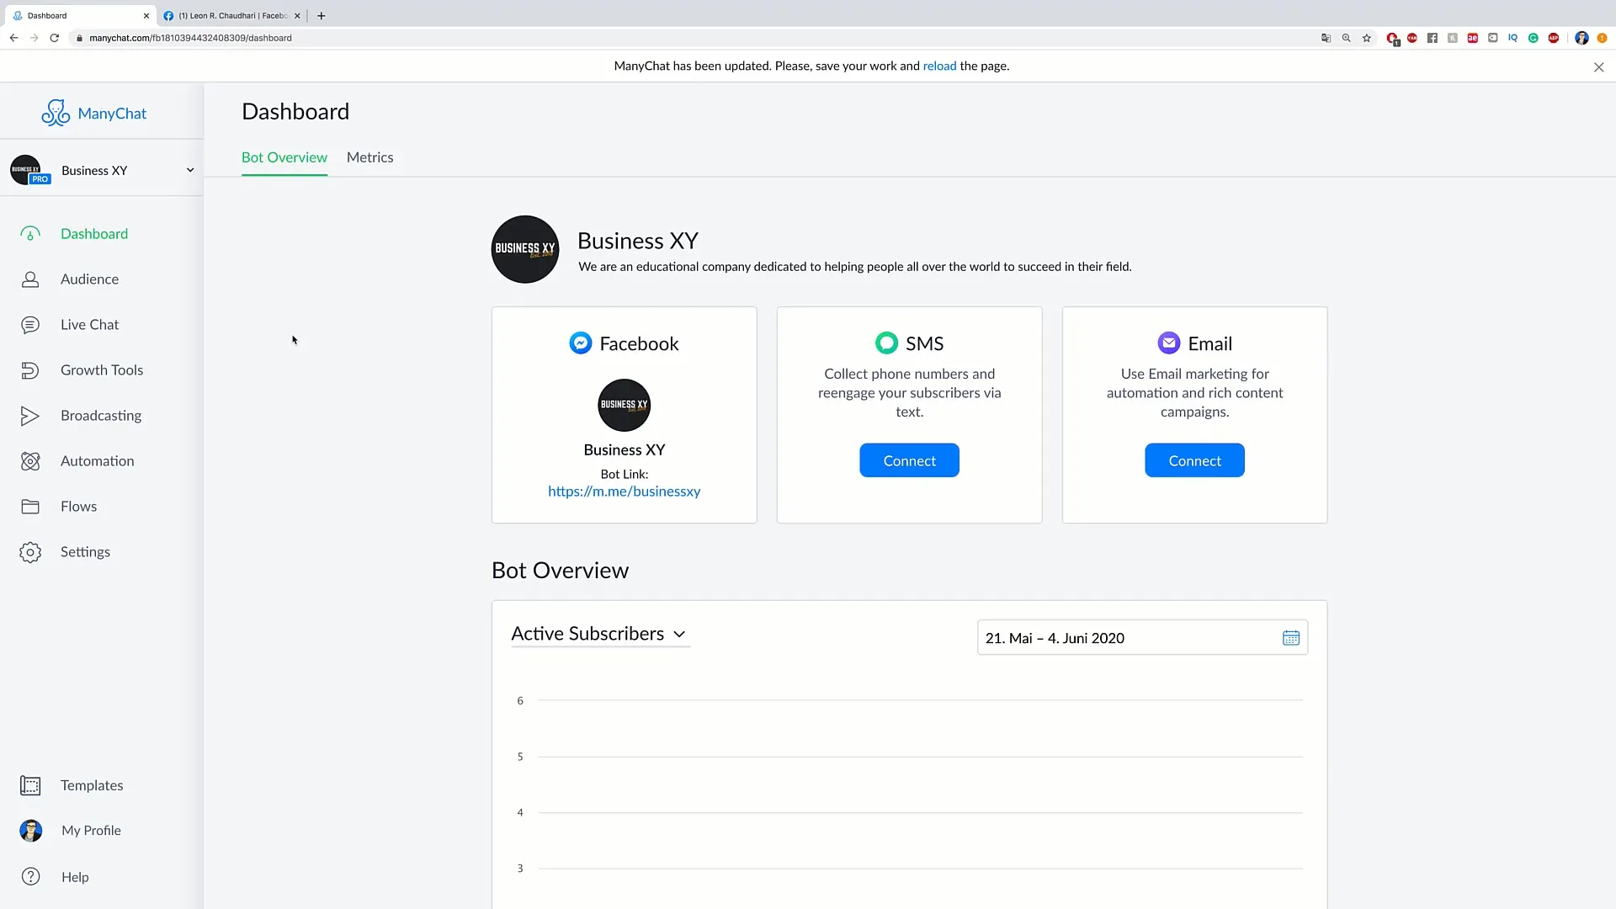This screenshot has height=909, width=1616.
Task: Click the Live Chat sidebar icon
Action: click(x=30, y=324)
